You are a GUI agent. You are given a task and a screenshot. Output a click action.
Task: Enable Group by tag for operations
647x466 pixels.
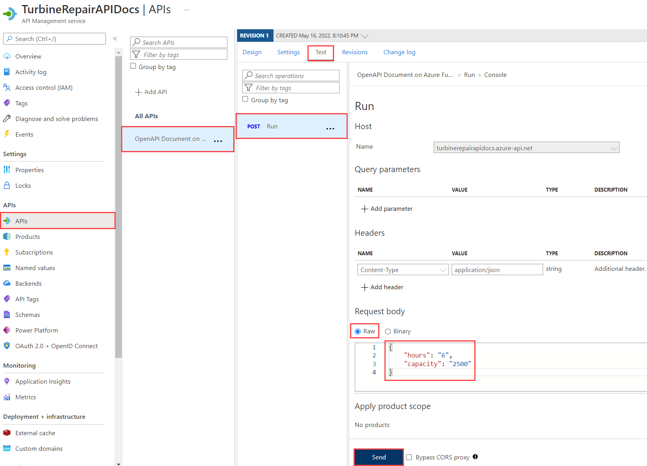[x=245, y=99]
